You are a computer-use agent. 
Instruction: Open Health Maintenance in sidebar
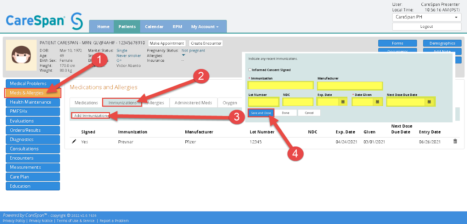click(x=33, y=102)
